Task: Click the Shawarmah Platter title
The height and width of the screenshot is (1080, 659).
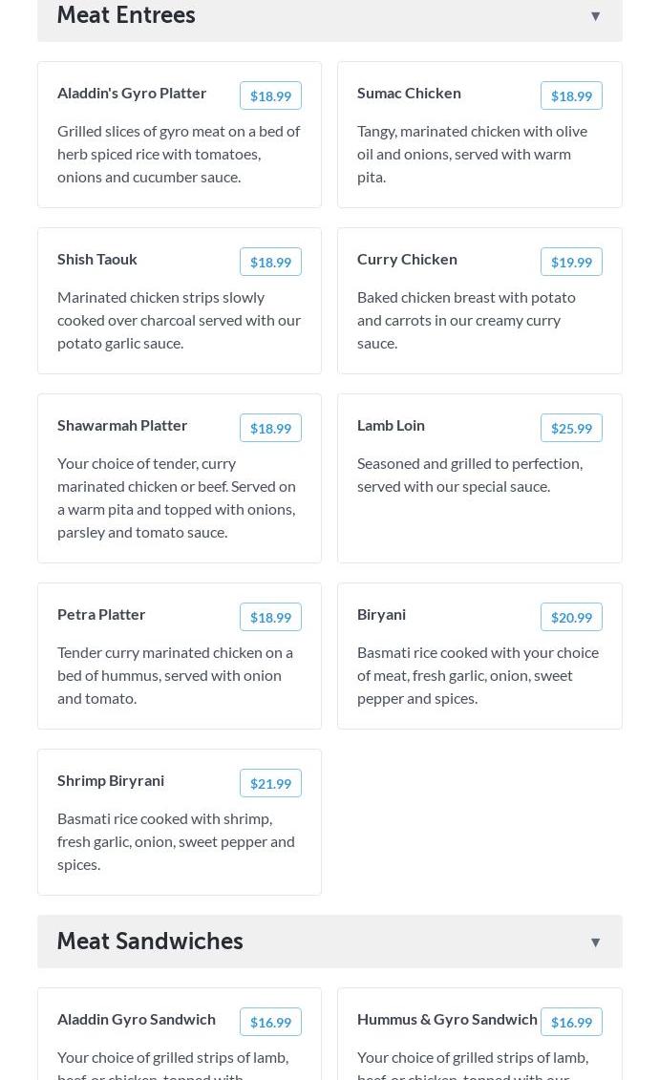Action: coord(122,425)
